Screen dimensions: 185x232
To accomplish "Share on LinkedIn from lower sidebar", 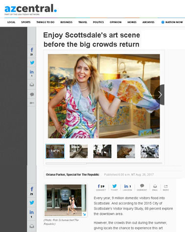I will [x=32, y=214].
